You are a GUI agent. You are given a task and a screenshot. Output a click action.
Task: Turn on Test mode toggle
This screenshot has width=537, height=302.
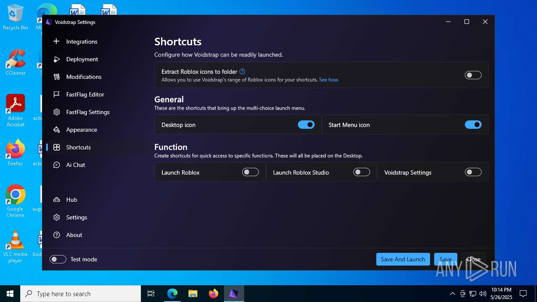click(x=58, y=259)
